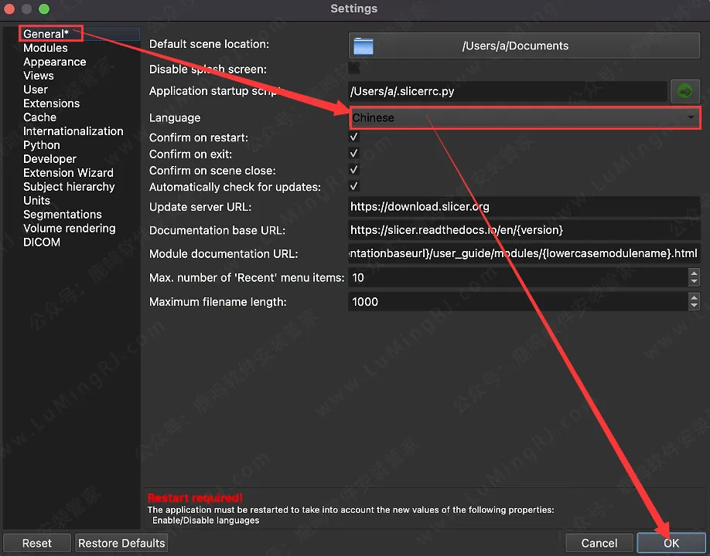The width and height of the screenshot is (710, 556).
Task: Increase Max number of Recent menu items
Action: point(694,273)
